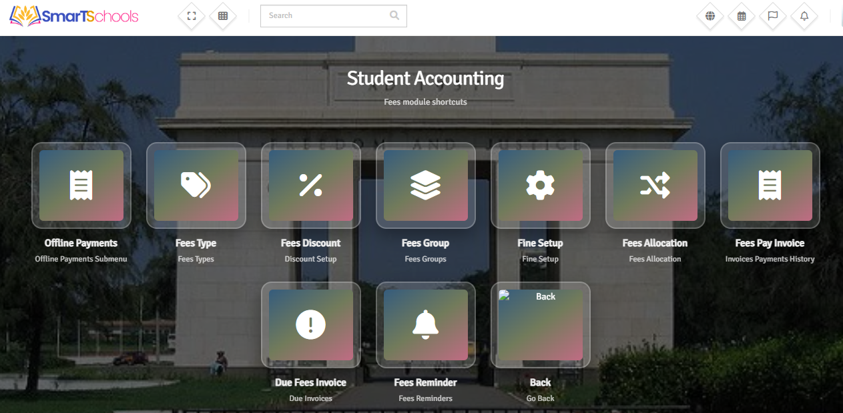Click the Due Fees Invoice label
Screen dimensions: 843x413
[x=311, y=382]
